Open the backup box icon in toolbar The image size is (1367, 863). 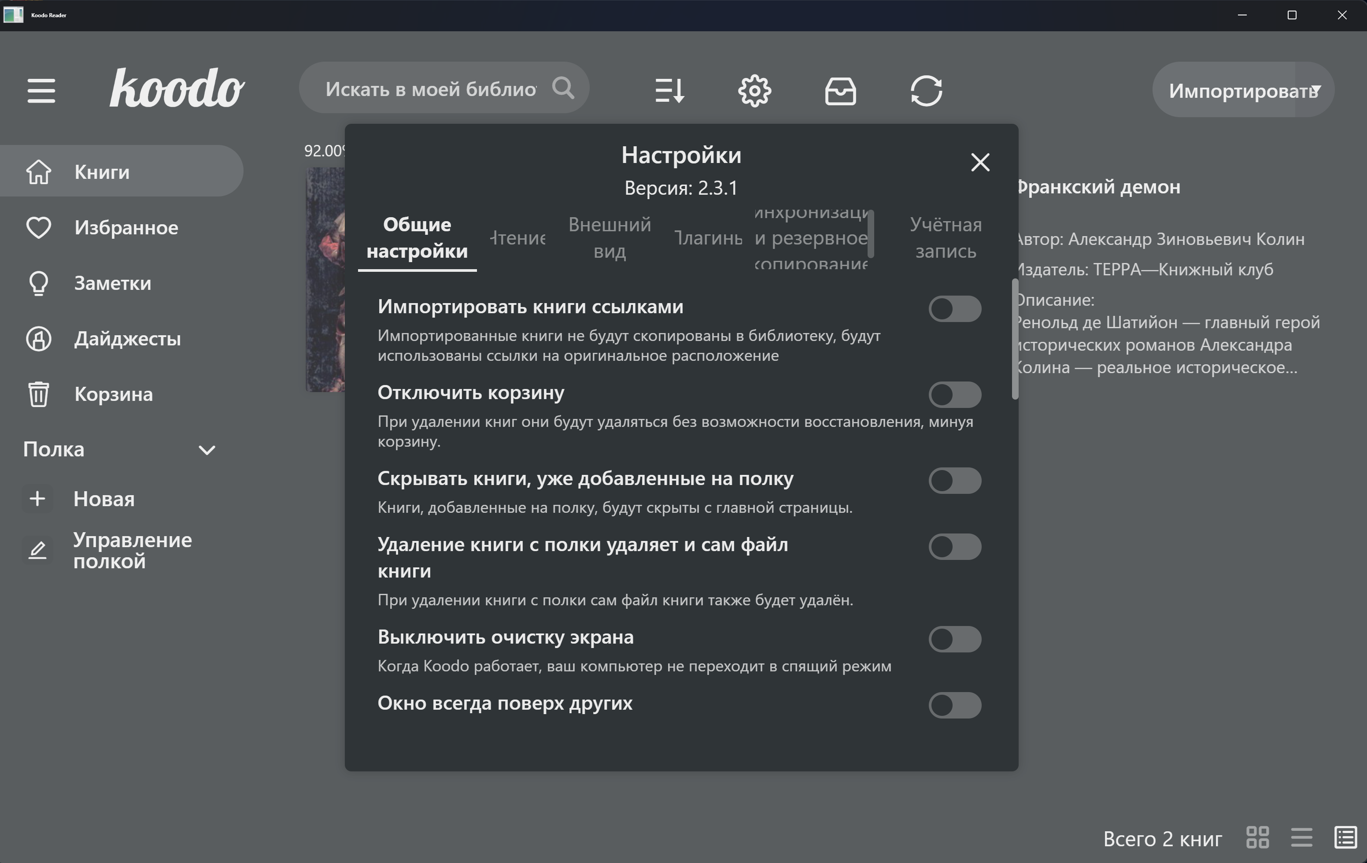click(x=840, y=91)
